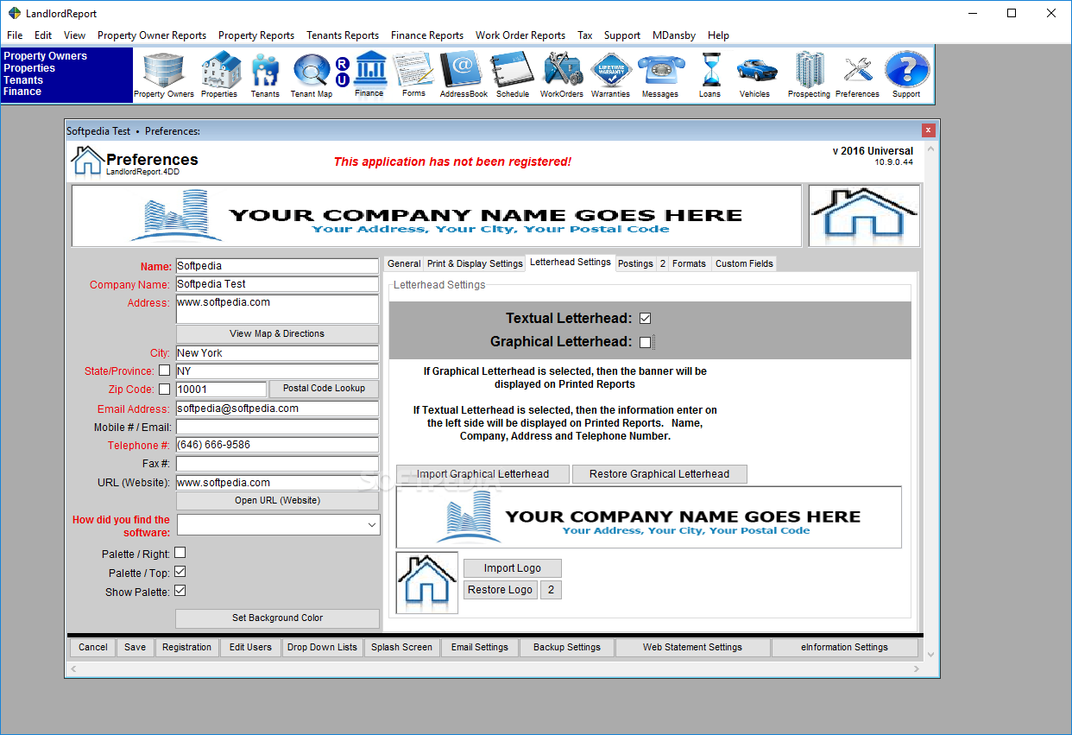Select the tab labeled 2
This screenshot has width=1072, height=735.
point(663,264)
